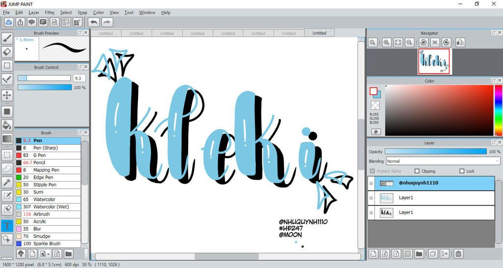Select the Eraser tool
This screenshot has height=268, width=503.
[7, 52]
